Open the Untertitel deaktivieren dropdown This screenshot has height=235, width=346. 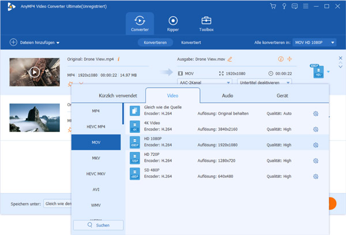(x=264, y=83)
